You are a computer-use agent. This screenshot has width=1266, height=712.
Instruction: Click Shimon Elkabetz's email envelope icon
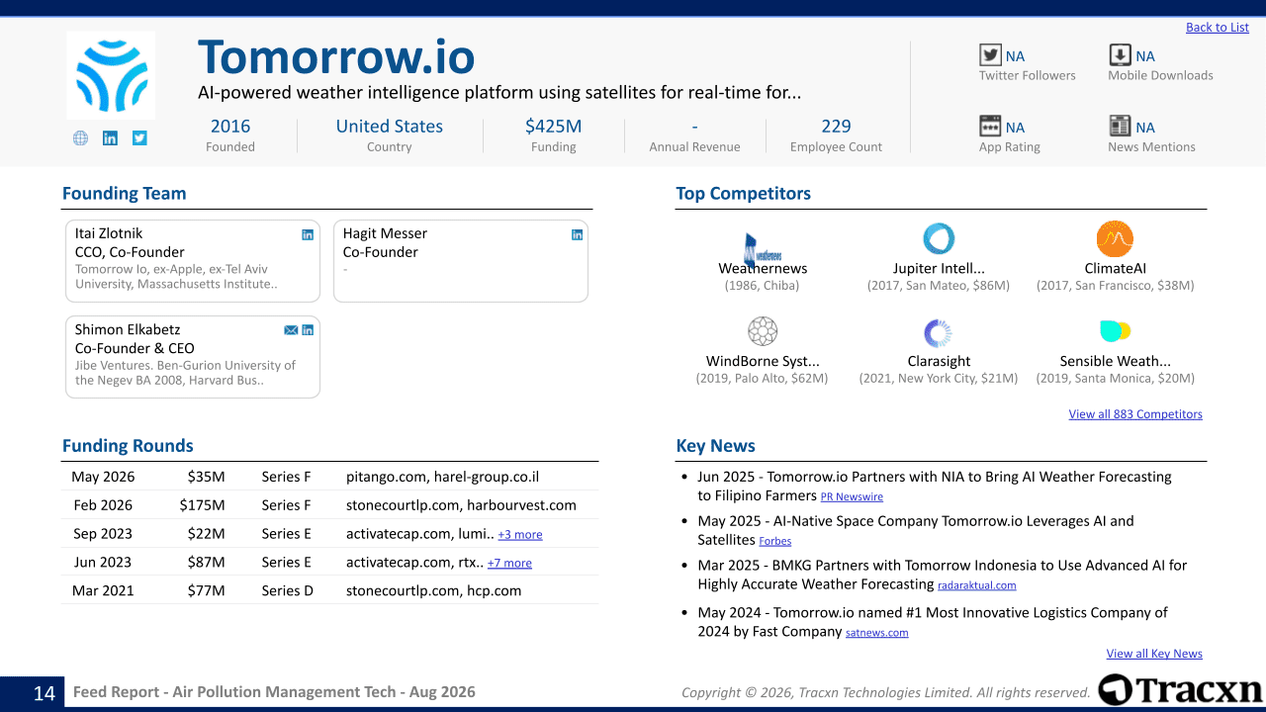[291, 330]
